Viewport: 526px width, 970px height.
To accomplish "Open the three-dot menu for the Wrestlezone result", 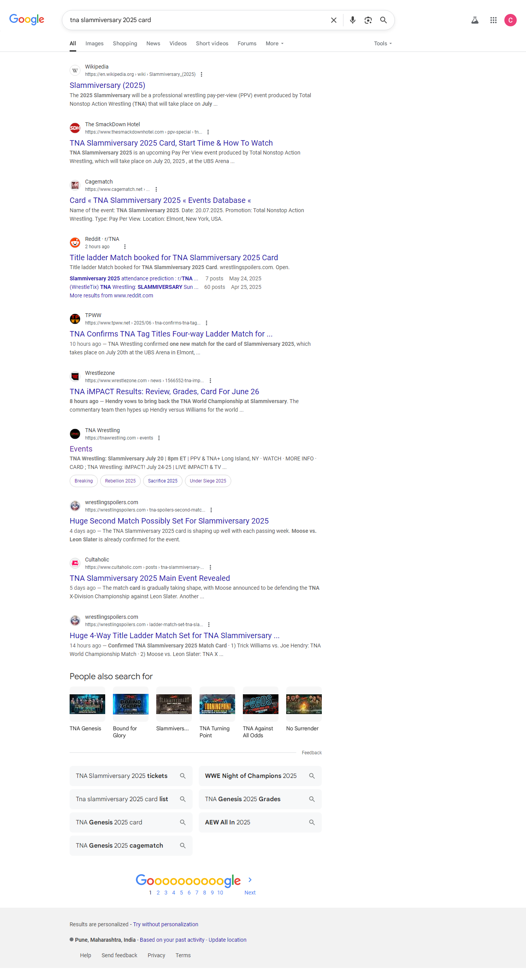I will point(210,381).
